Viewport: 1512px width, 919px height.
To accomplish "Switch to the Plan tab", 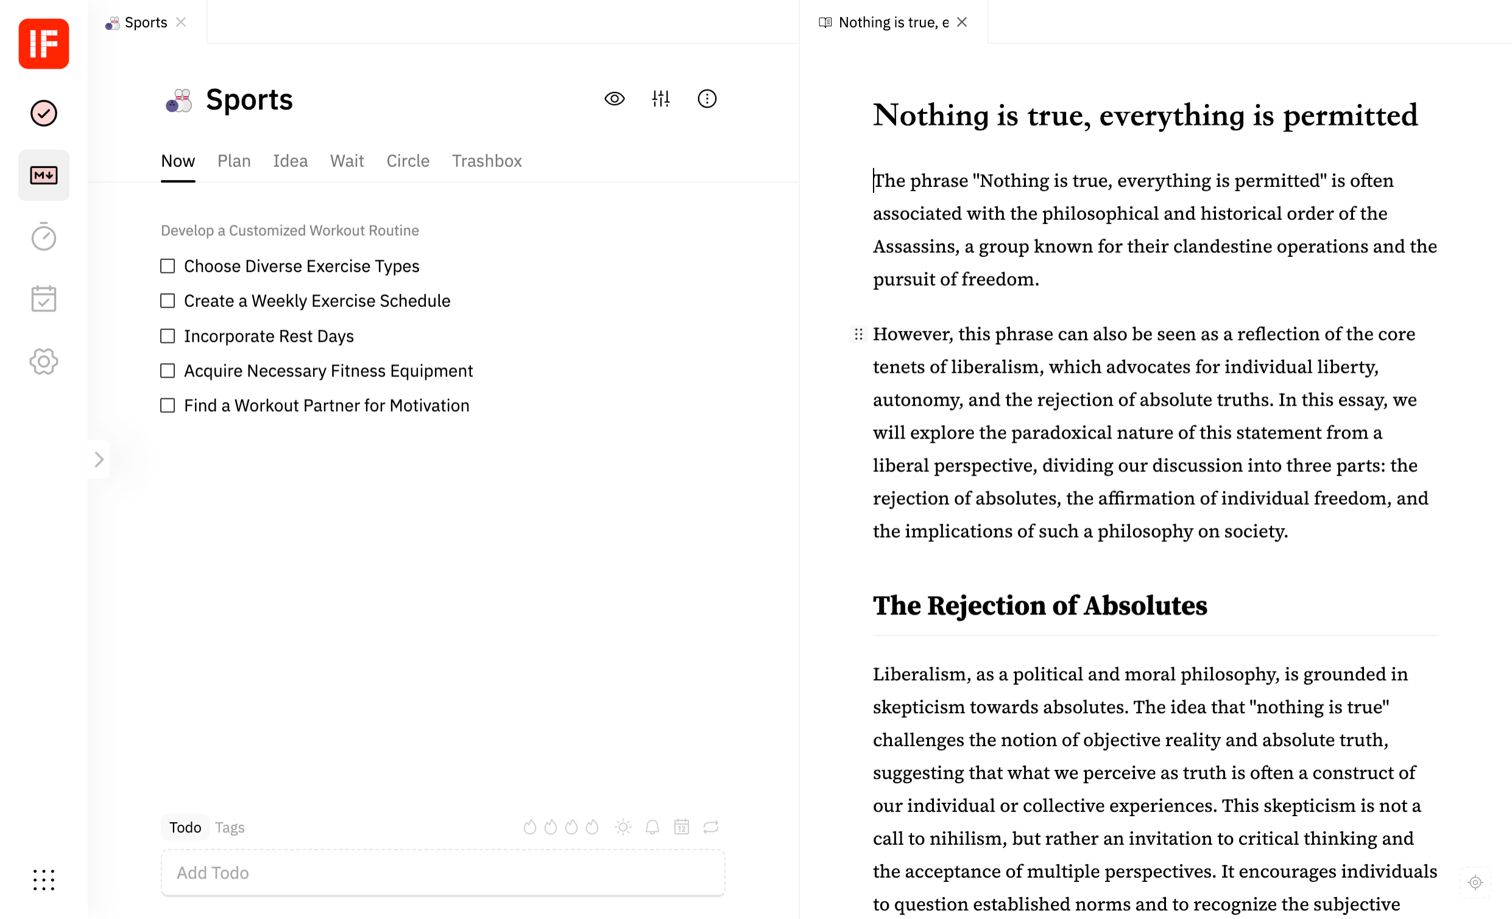I will point(234,161).
